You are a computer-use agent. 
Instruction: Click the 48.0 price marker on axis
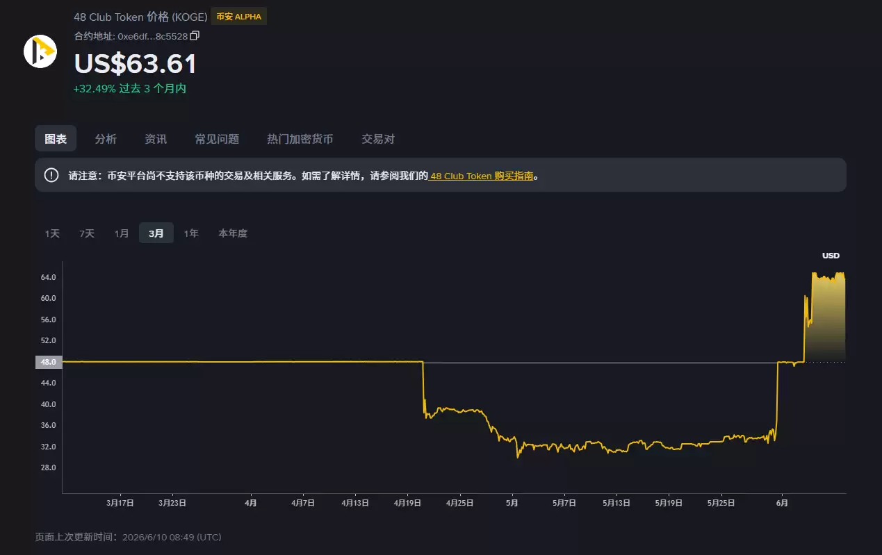(49, 362)
